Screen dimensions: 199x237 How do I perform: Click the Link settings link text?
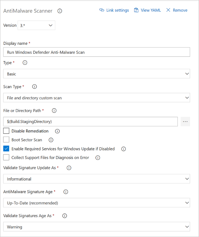coord(118,10)
